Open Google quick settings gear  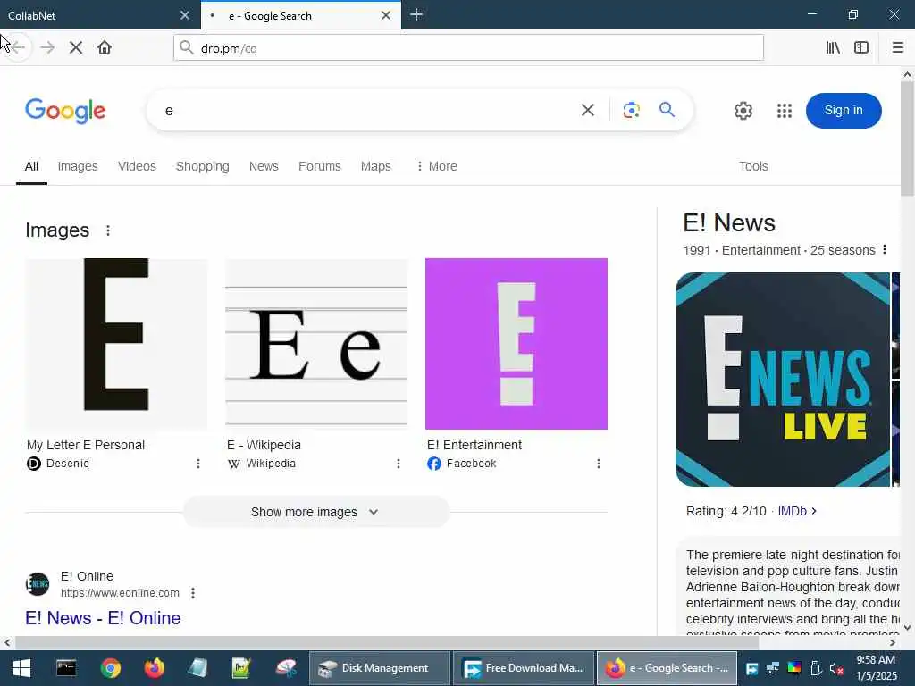click(x=743, y=111)
